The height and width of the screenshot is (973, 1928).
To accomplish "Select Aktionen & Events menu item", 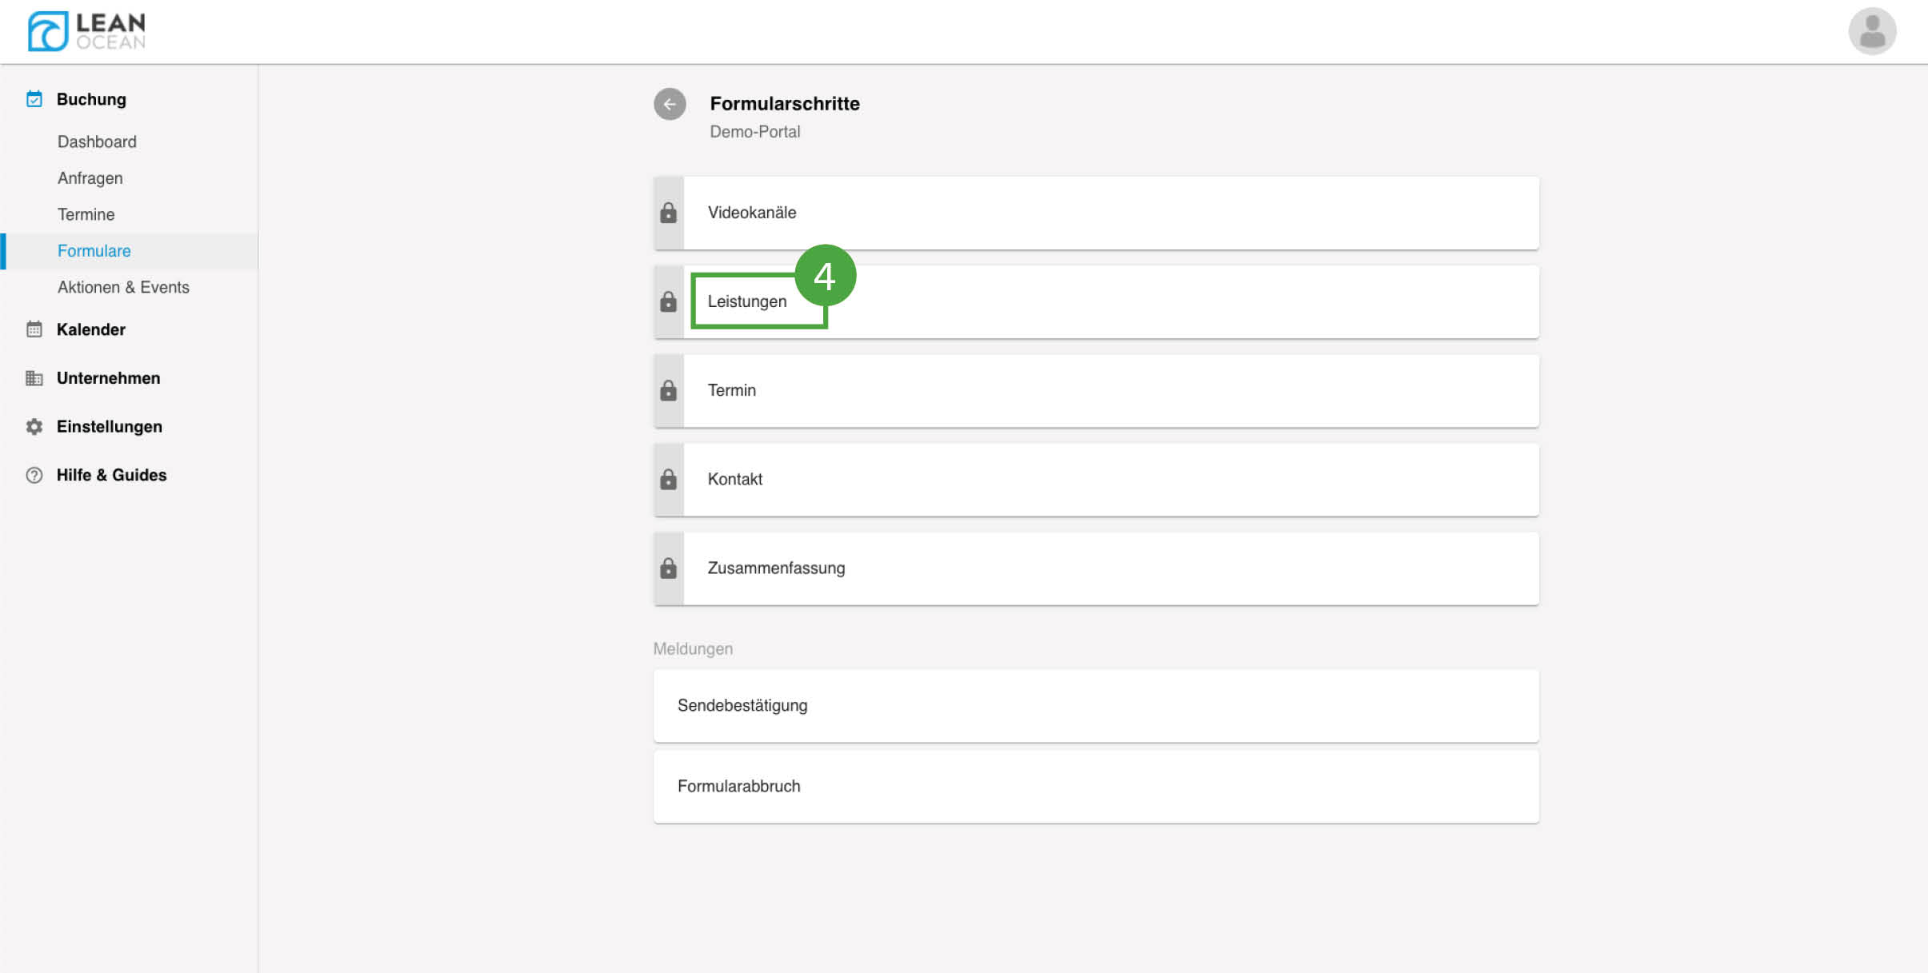I will pyautogui.click(x=123, y=287).
